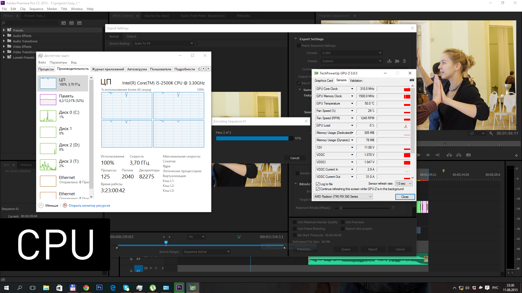Adjust the Maximum Bitrate slider

[x=341, y=208]
